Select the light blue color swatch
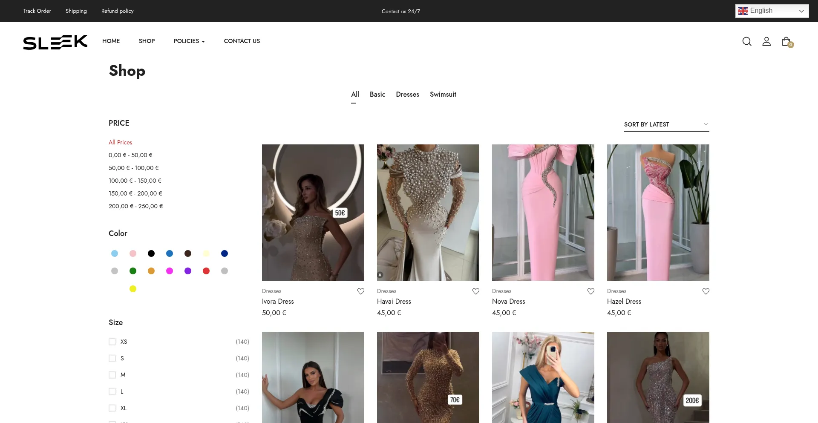Image resolution: width=818 pixels, height=423 pixels. point(115,253)
